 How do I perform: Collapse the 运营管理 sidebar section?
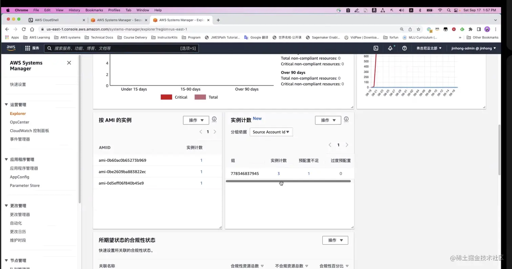(x=6, y=105)
